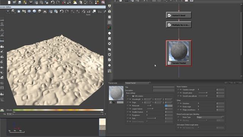Viewport: 243px width, 137px height.
Task: Save the scene with the floppy disk icon
Action: [20, 2]
